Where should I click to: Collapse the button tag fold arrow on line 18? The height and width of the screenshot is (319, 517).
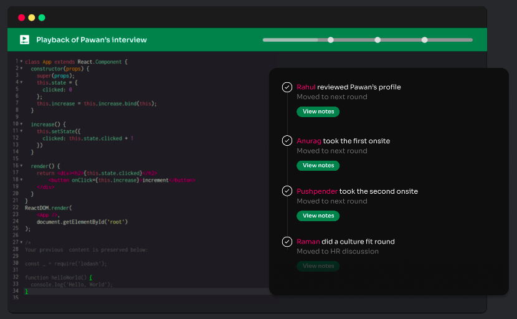(x=21, y=180)
